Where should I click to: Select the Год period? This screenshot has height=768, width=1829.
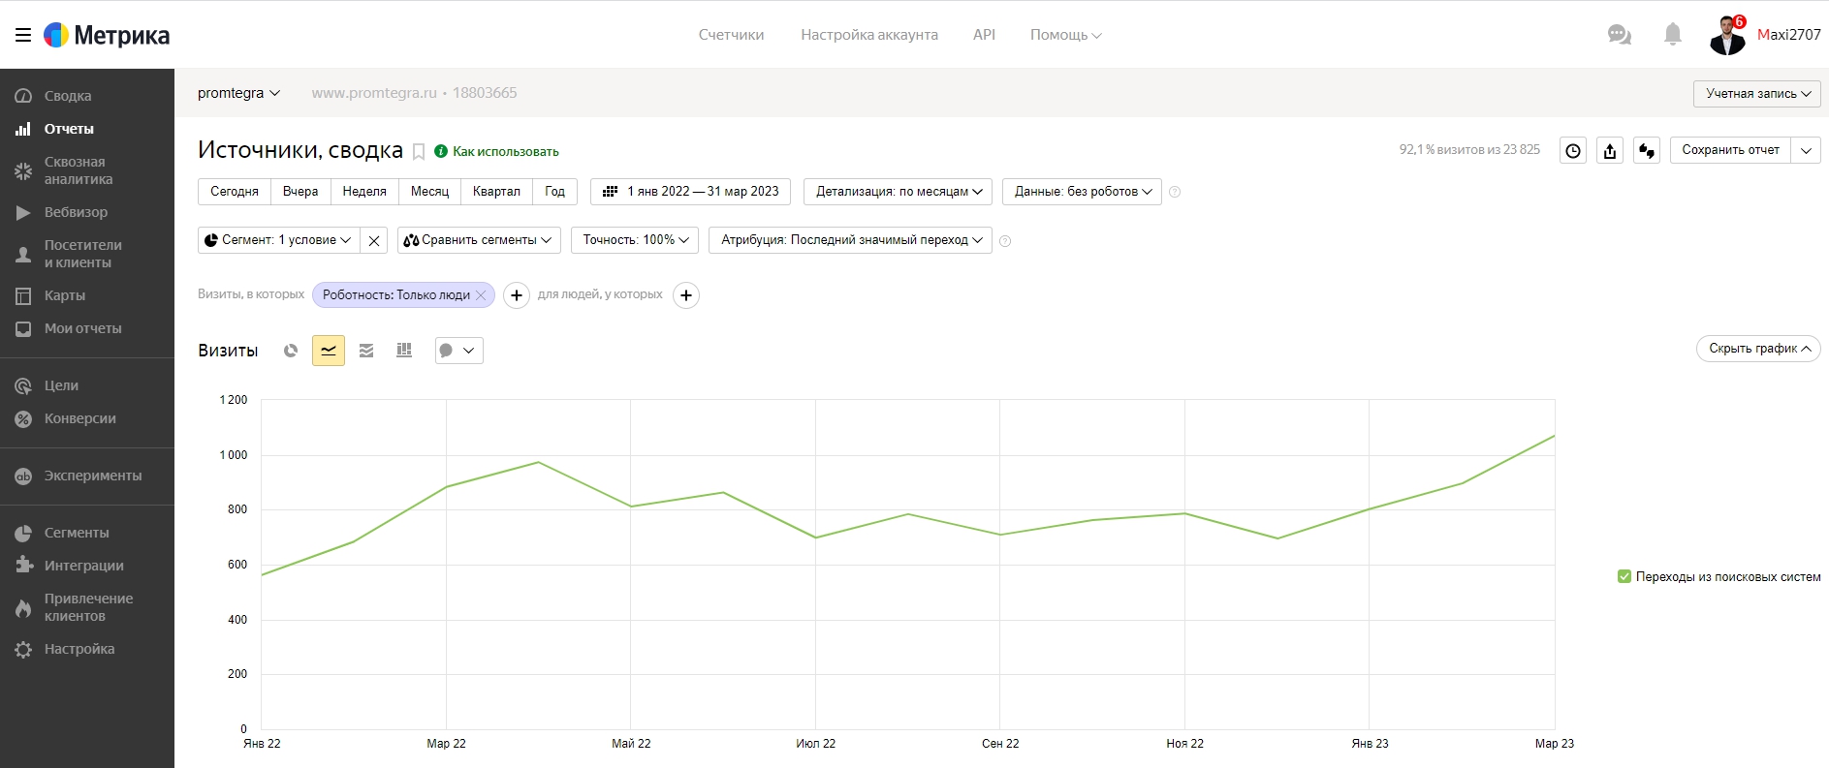coord(554,192)
